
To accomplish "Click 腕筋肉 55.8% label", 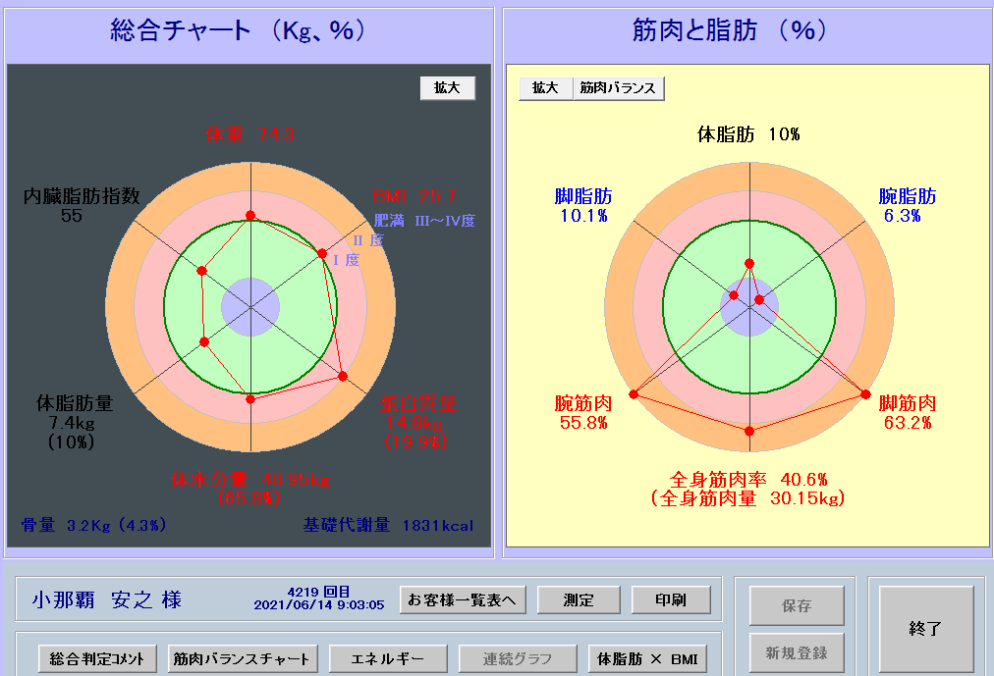I will [x=583, y=413].
